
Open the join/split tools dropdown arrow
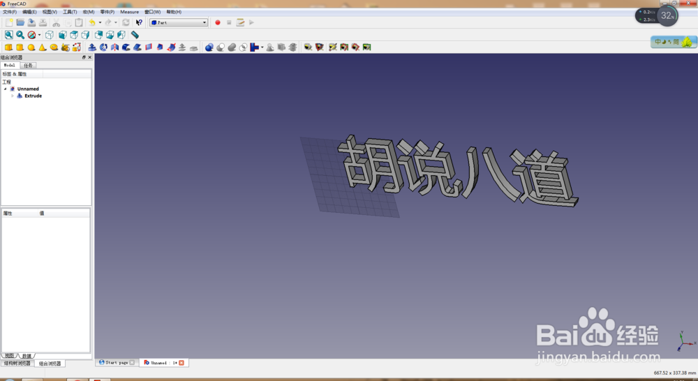coord(262,47)
